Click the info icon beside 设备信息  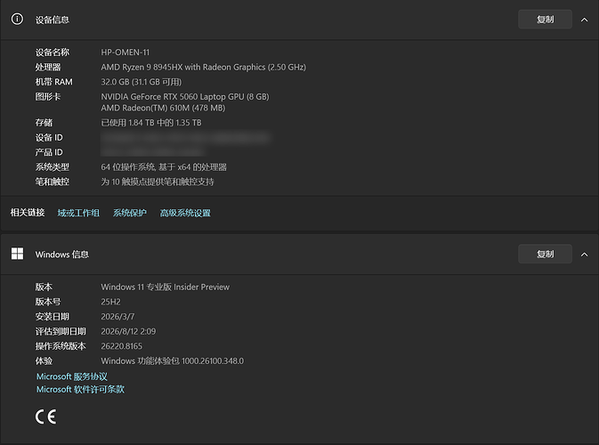pos(17,19)
